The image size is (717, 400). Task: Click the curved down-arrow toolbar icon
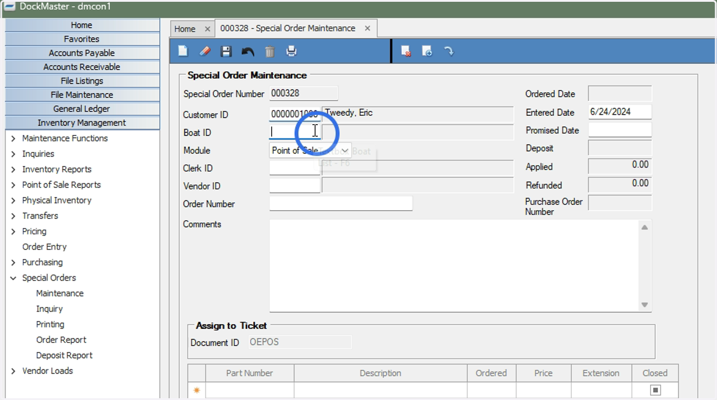coord(449,51)
